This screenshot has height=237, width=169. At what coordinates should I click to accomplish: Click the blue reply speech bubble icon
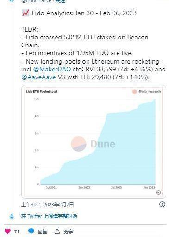(31, 231)
